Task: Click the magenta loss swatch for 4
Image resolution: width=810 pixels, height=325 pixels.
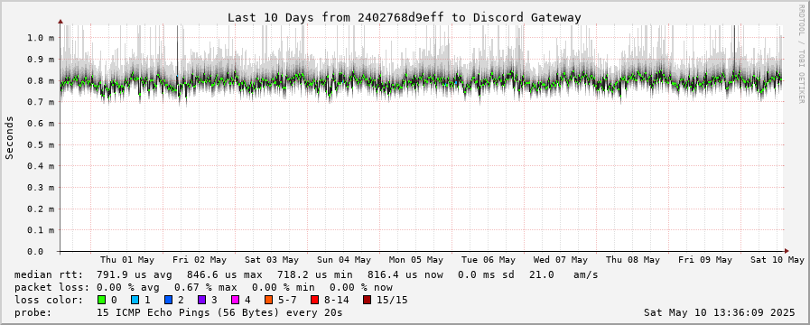Action: (x=236, y=300)
